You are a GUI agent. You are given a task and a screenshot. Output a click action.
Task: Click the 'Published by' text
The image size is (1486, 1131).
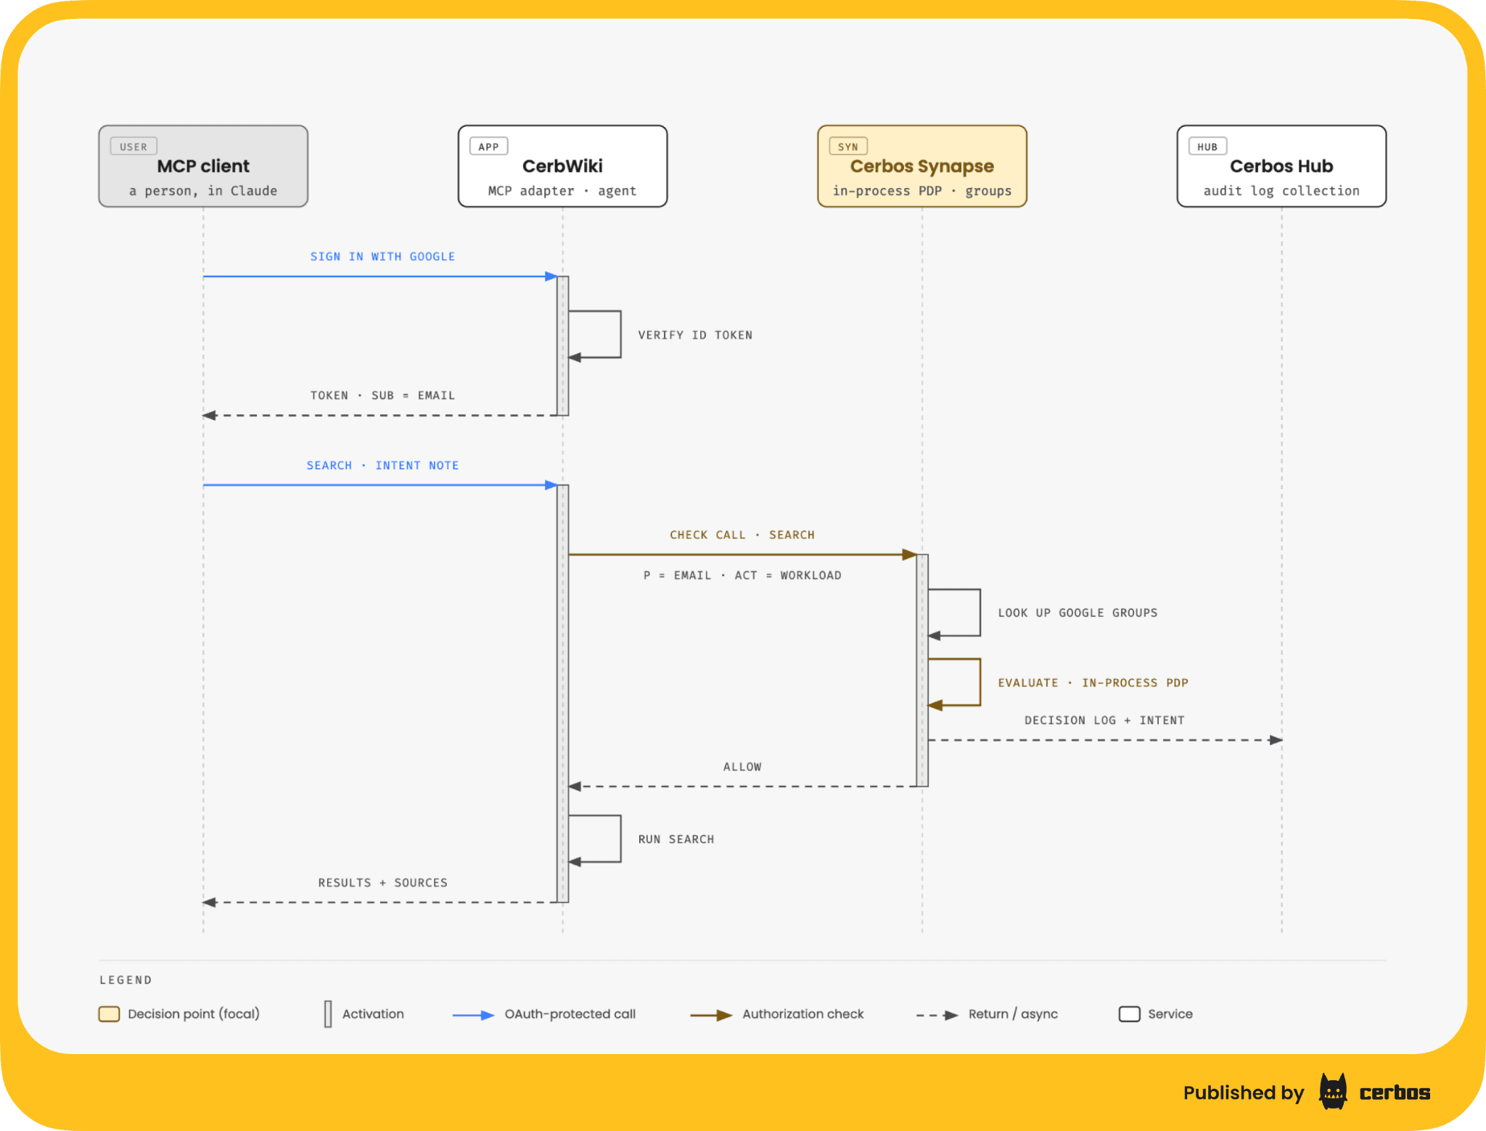click(1244, 1093)
